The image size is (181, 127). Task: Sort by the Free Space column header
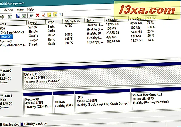(137, 19)
